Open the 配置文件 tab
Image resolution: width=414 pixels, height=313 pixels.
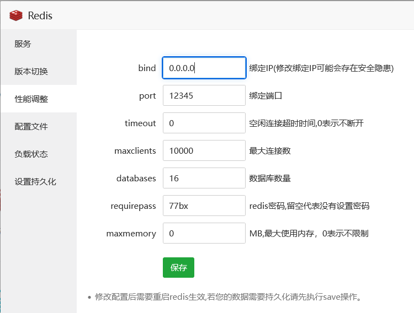(39, 126)
